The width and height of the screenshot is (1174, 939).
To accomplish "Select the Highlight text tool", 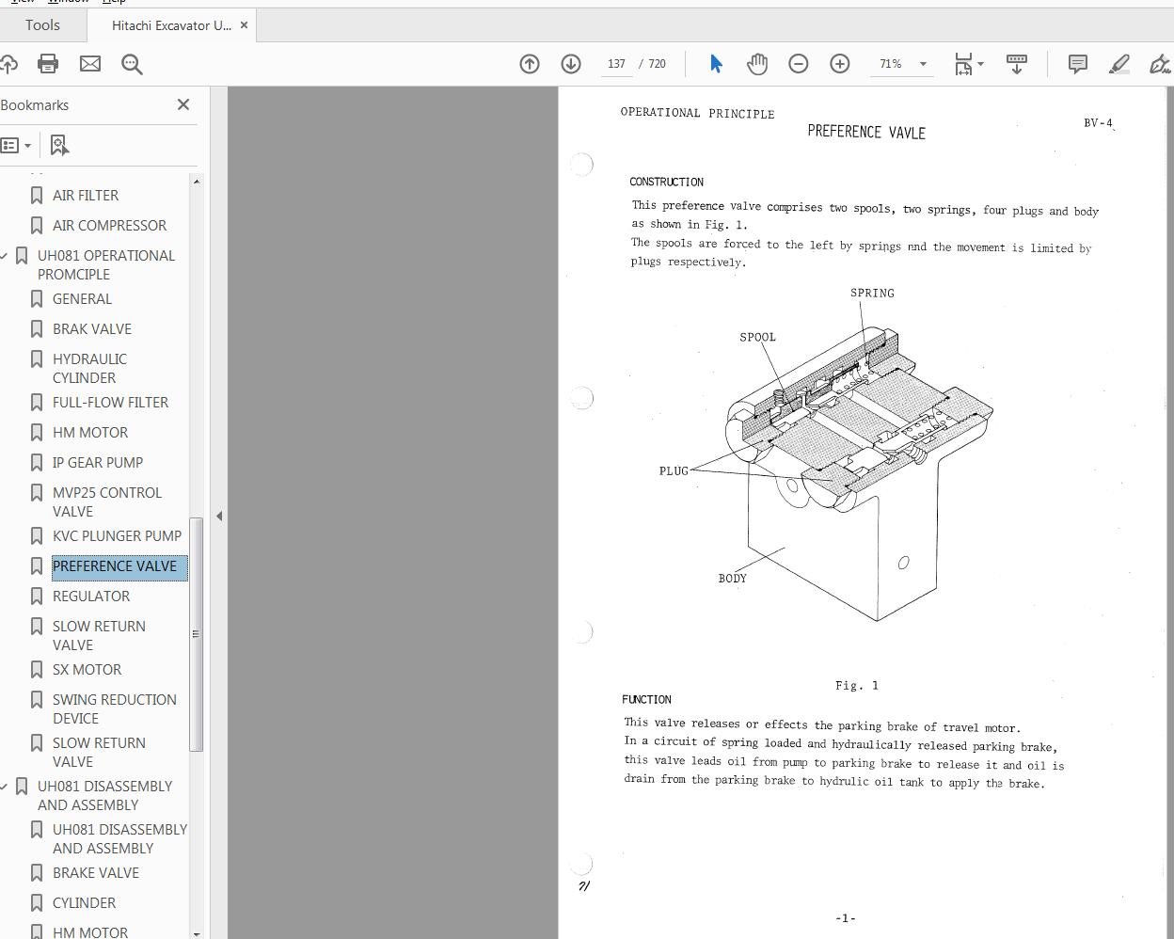I will 1118,63.
